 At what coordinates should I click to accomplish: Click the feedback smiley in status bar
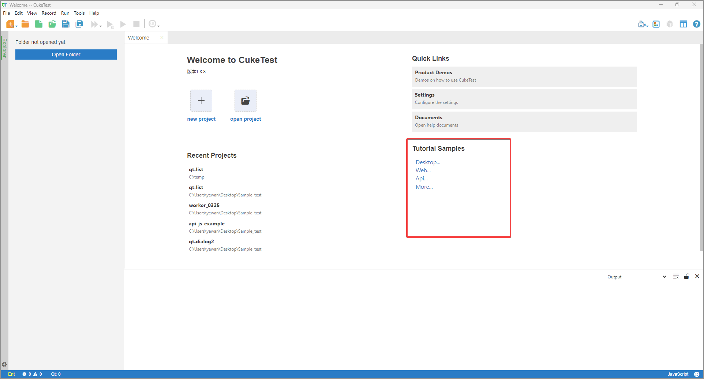697,374
